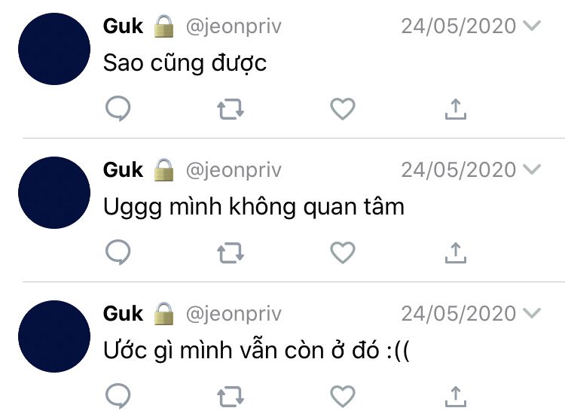Retweet the "Sao cũng được" tweet
The height and width of the screenshot is (414, 565).
click(231, 108)
